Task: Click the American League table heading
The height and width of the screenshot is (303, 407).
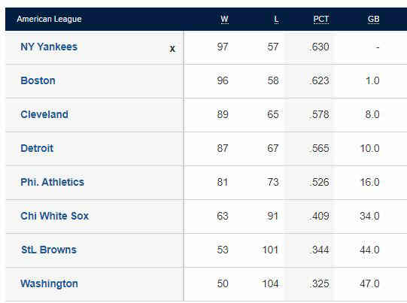Action: pyautogui.click(x=49, y=19)
